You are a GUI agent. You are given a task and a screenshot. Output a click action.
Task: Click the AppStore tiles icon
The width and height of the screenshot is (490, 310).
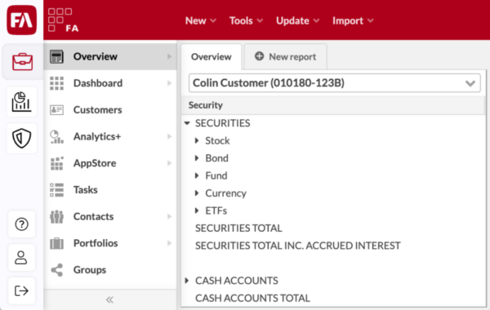point(56,163)
